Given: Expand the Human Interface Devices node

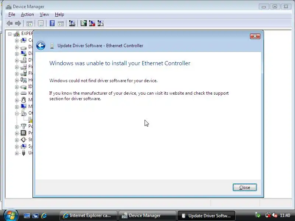Looking at the screenshot, I should pos(17,80).
